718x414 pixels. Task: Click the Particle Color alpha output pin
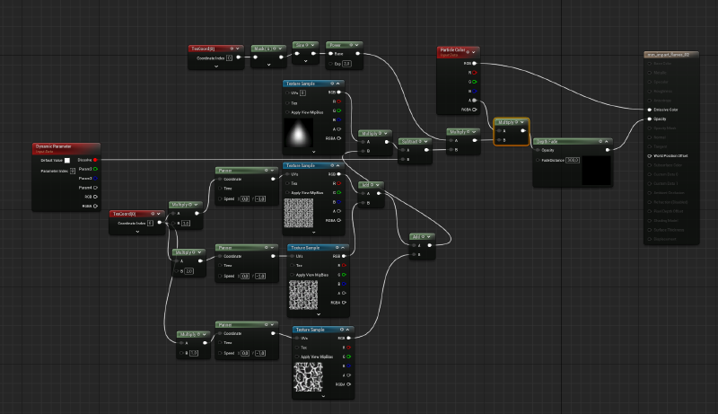(476, 101)
